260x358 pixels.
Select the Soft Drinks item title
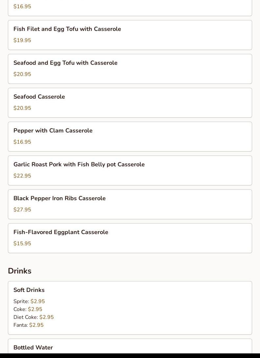(29, 290)
